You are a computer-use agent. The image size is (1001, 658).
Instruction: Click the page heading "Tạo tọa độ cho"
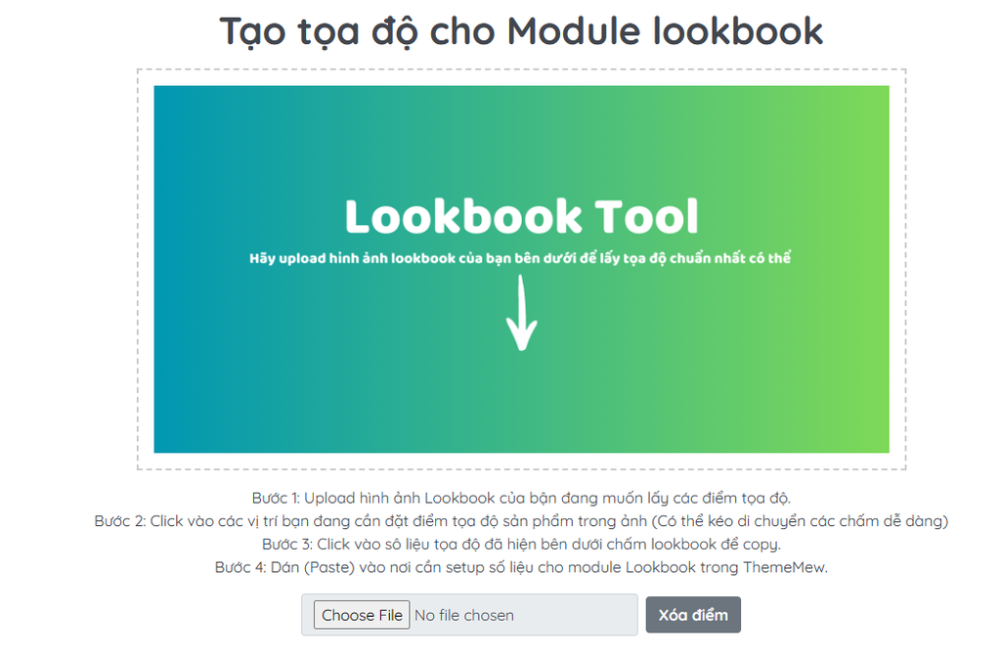[x=359, y=31]
